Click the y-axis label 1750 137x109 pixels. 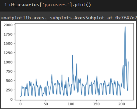coord(8,34)
